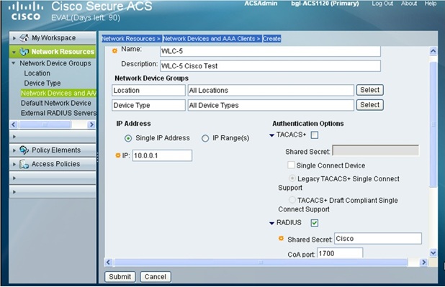
Task: Collapse the Network Resources section arrow
Action: tap(14, 53)
